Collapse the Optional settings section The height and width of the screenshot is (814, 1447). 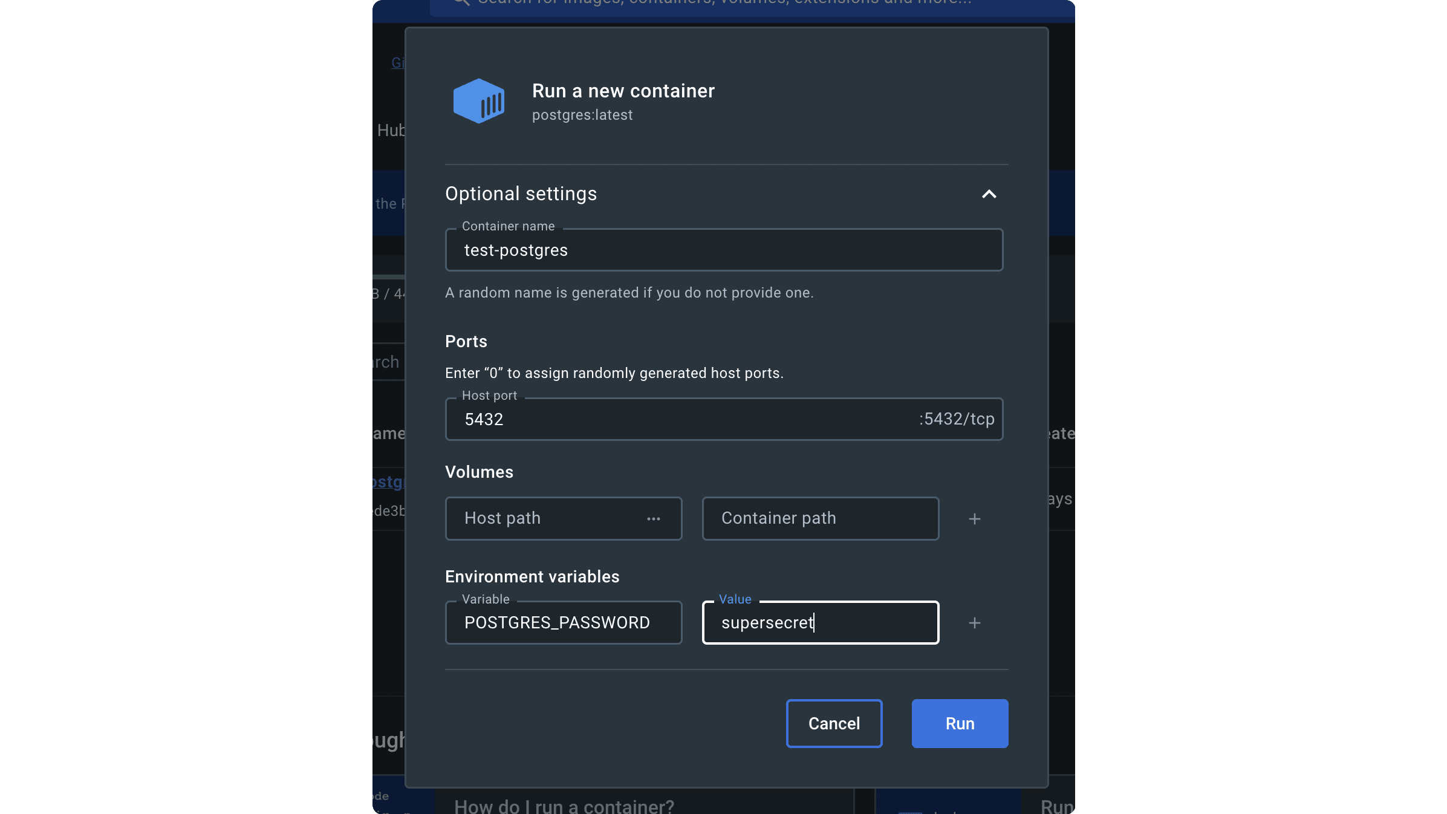point(989,194)
